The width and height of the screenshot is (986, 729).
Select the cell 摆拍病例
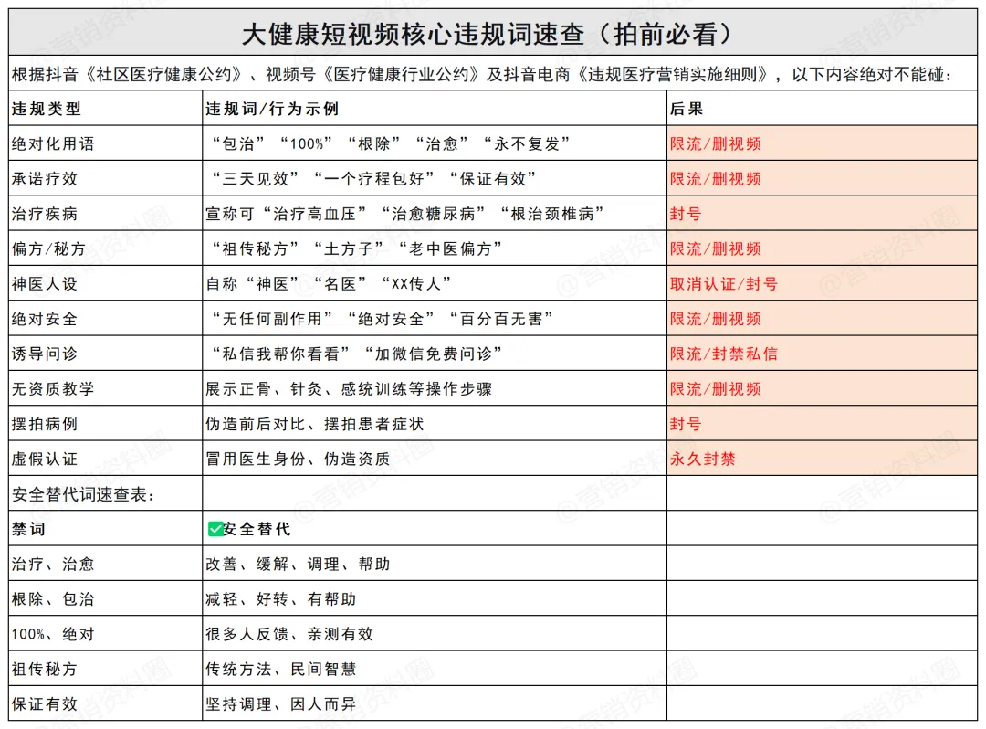pyautogui.click(x=106, y=423)
